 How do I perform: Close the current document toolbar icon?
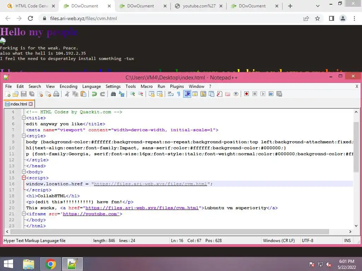tap(40, 94)
